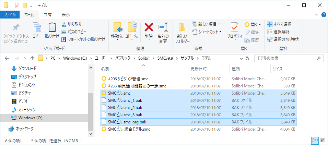The width and height of the screenshot is (328, 145).
Task: Click パブリック in the address path
Action: click(x=123, y=59)
